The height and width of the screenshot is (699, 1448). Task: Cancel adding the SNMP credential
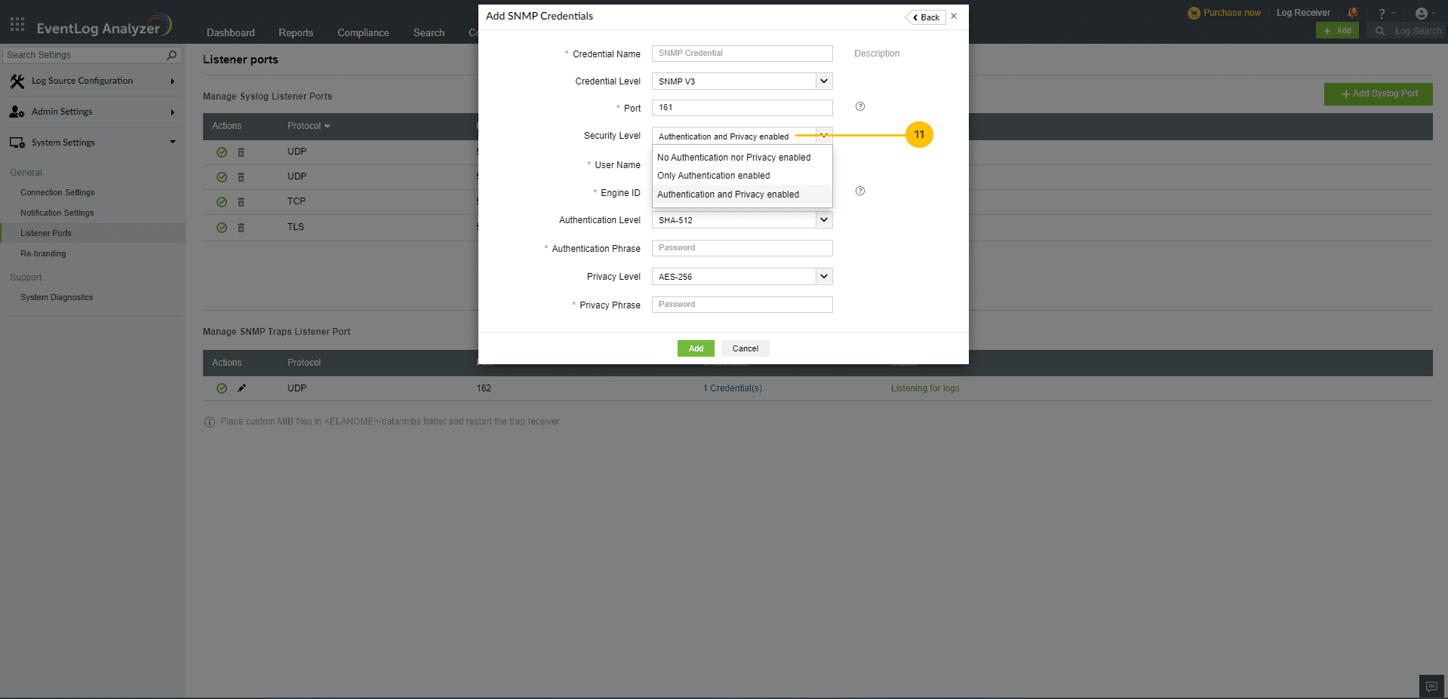(745, 348)
